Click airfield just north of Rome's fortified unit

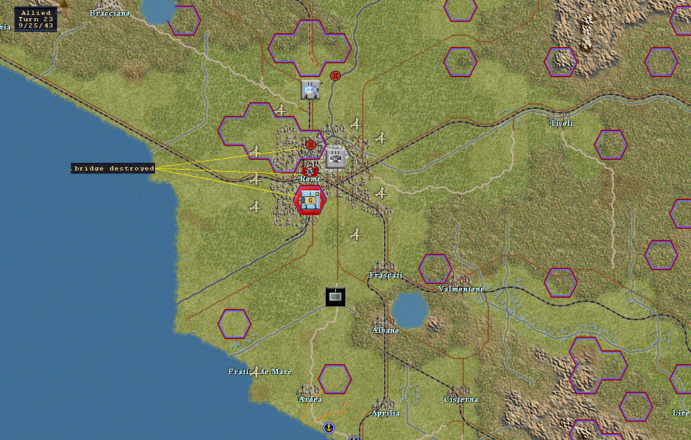356,123
